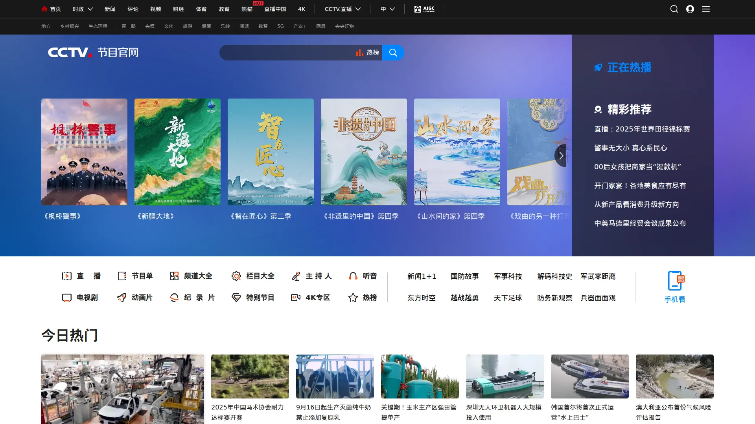Viewport: 755px width, 424px height.
Task: Open link 从新产品看消费升级新方向
Action: point(637,205)
